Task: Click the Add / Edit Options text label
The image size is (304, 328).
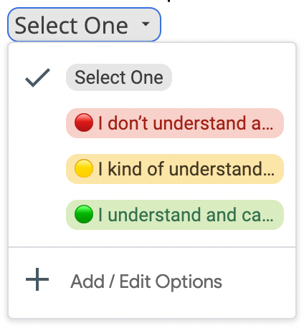Action: click(x=146, y=281)
